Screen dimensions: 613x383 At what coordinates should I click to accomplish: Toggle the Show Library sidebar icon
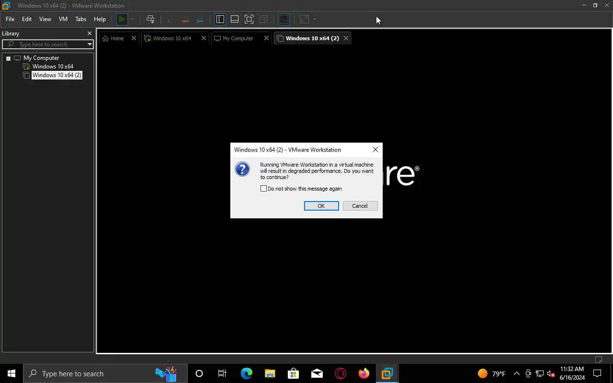pos(220,19)
